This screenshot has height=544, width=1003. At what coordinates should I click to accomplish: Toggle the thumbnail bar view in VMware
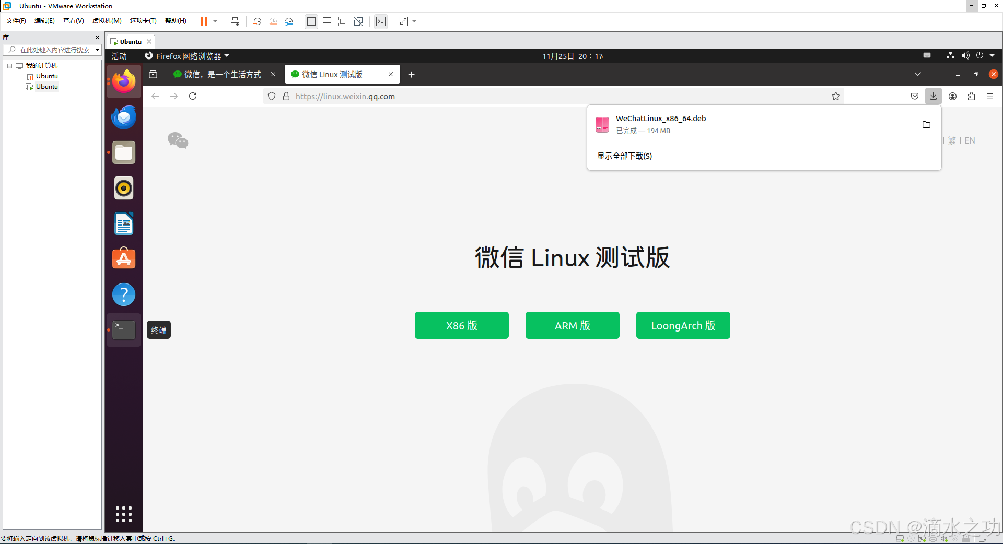click(x=327, y=21)
